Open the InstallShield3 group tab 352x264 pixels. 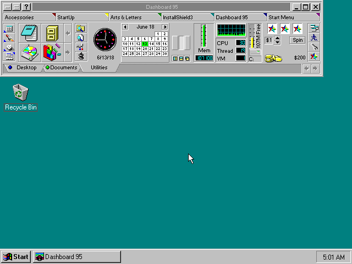[188, 17]
